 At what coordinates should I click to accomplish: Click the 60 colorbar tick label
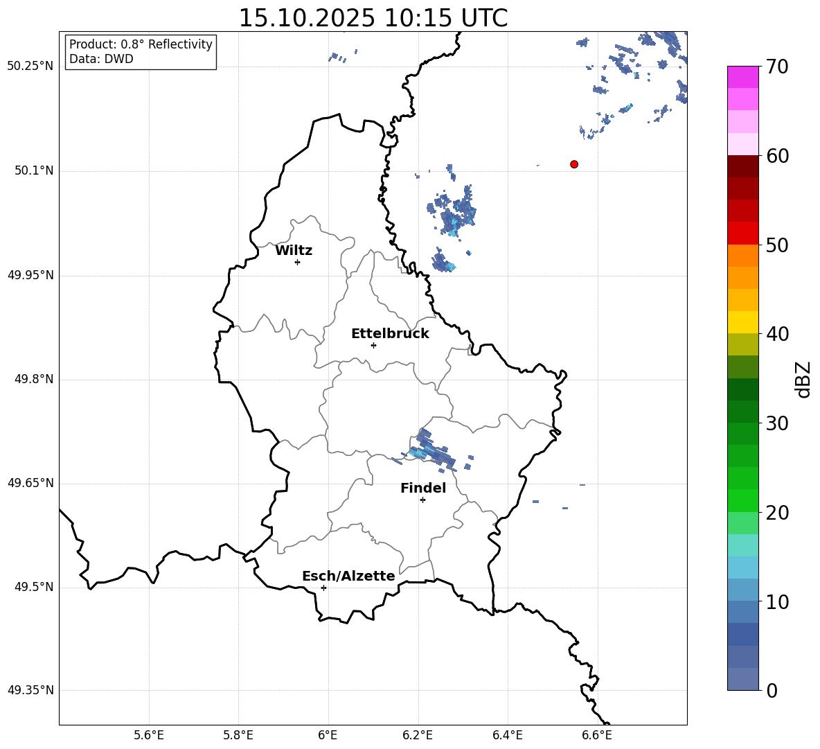coord(777,156)
